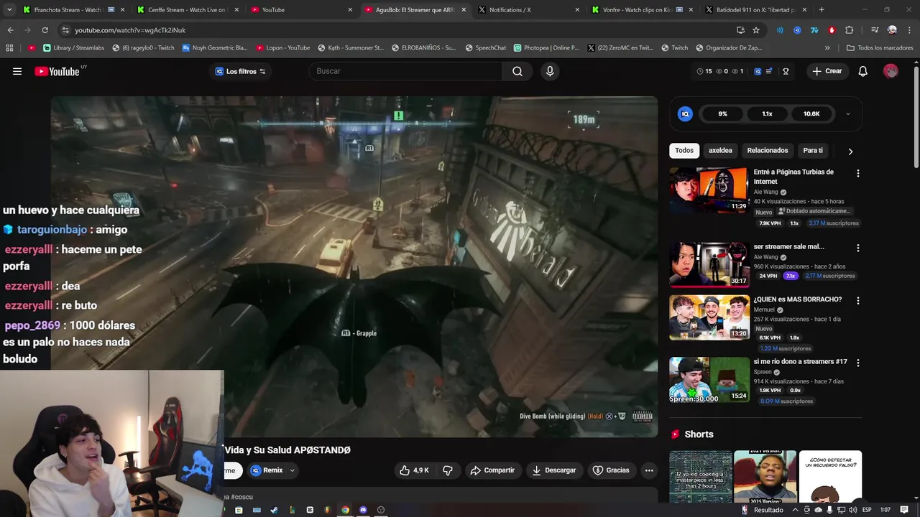The height and width of the screenshot is (517, 920).
Task: Select the 'Todos' chip
Action: [x=684, y=150]
